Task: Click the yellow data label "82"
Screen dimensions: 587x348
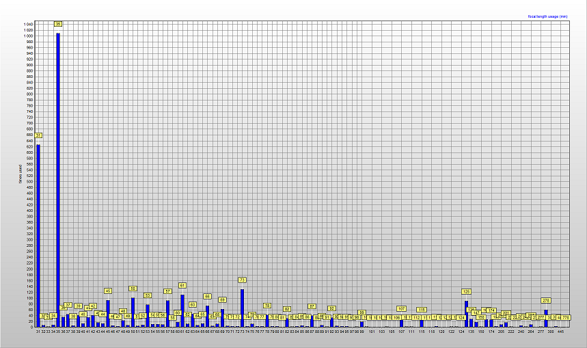Action: click(x=287, y=310)
